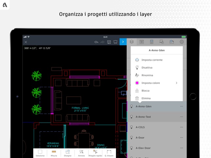Pick the Misura ruler tool
Viewport: 211px width, 158px height.
(x=54, y=153)
